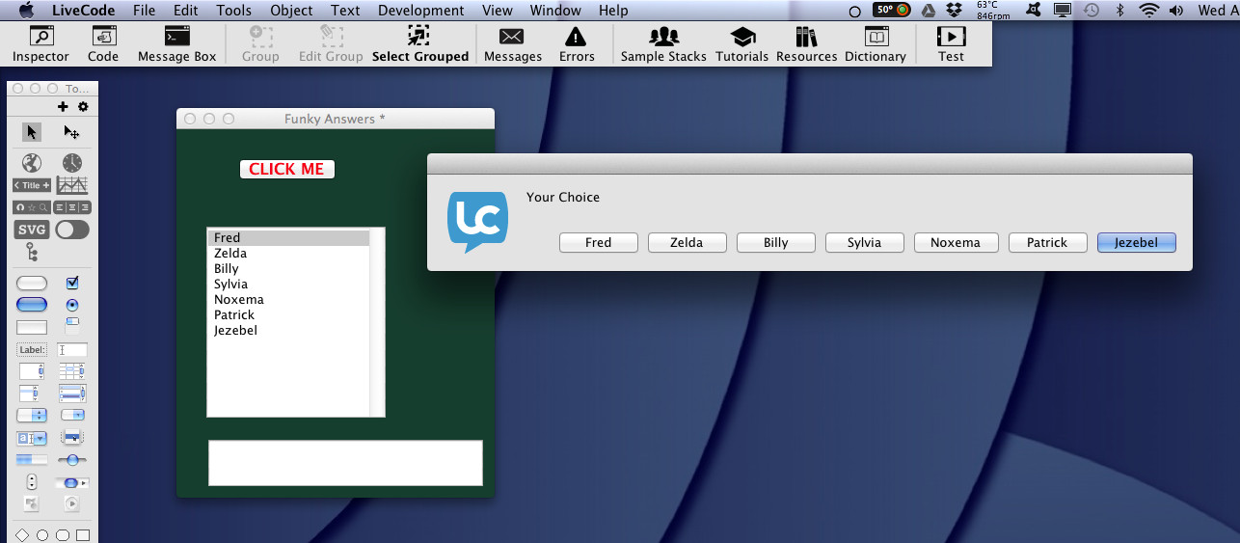This screenshot has width=1240, height=543.
Task: Click the CLICK ME button
Action: pyautogui.click(x=287, y=169)
